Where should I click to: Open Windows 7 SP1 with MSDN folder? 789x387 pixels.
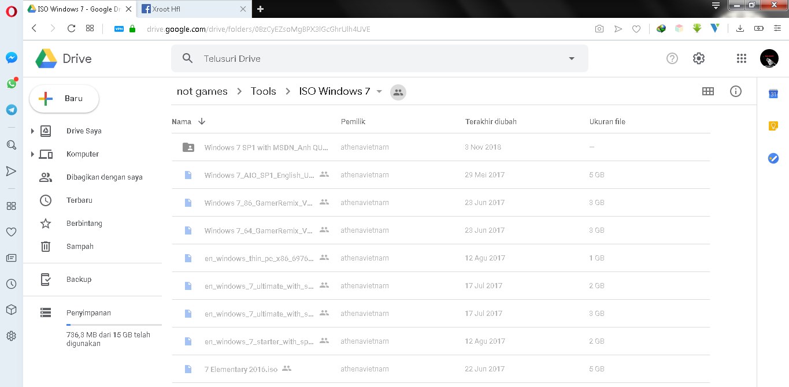(x=440, y=147)
